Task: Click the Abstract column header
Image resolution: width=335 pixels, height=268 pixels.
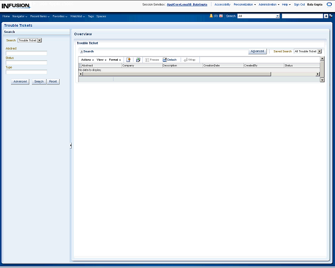Action: 101,65
